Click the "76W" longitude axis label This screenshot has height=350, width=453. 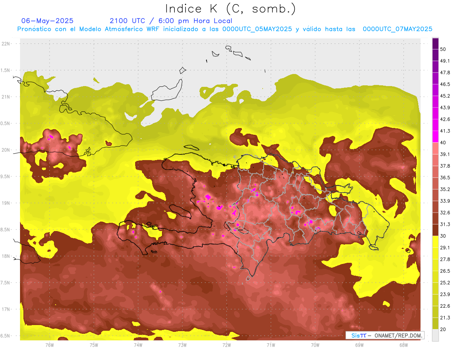tap(49, 345)
